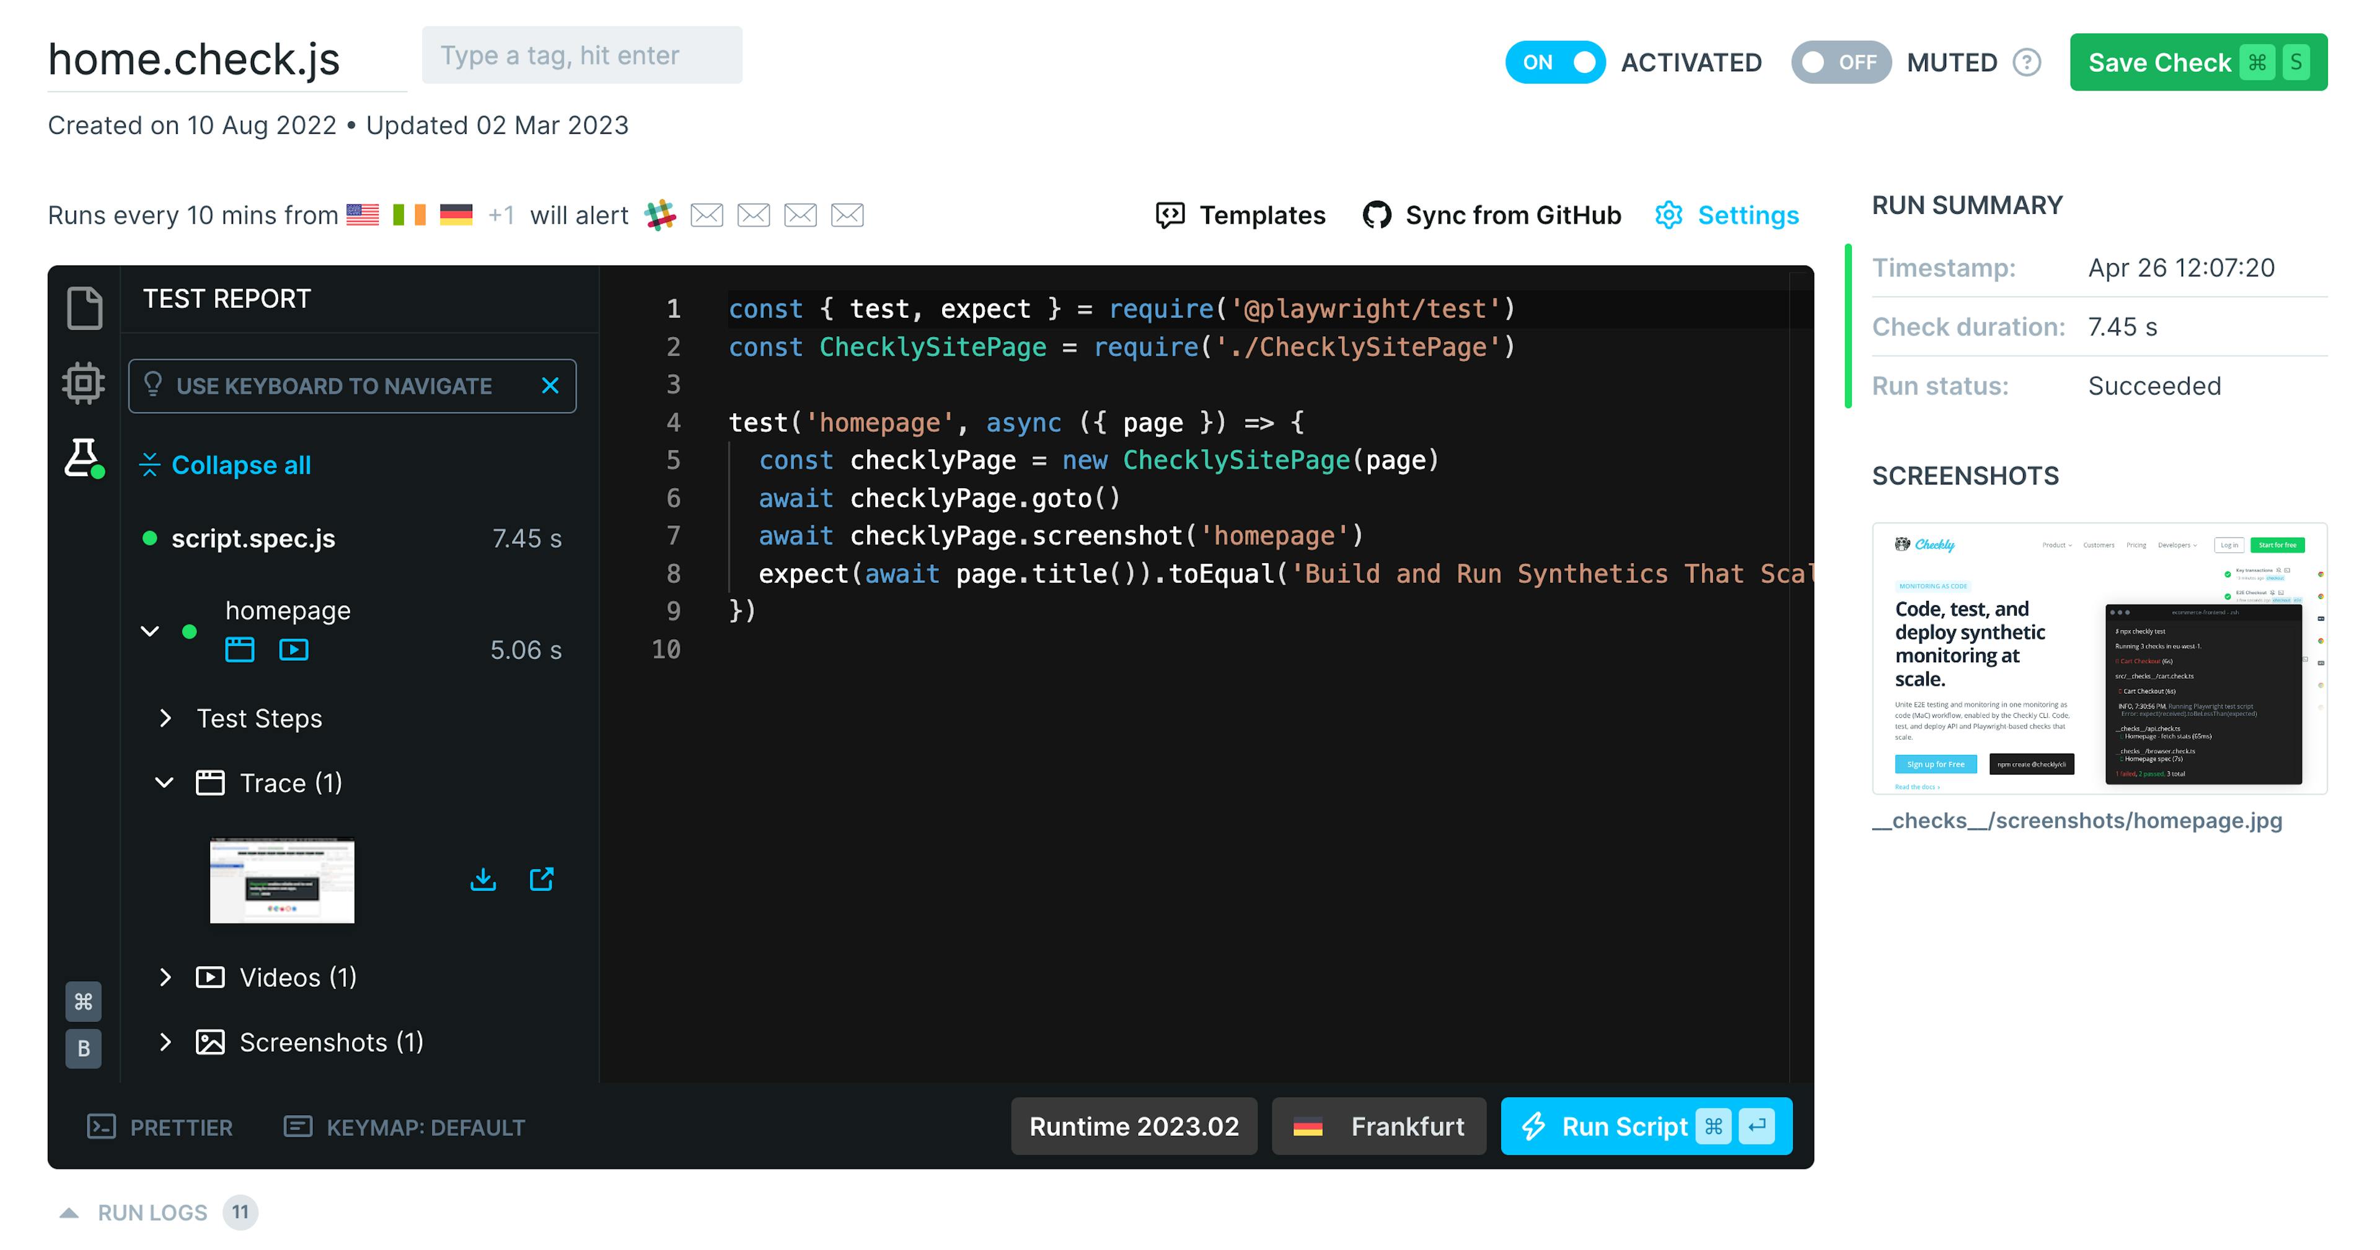Click the Ireland flag location
The height and width of the screenshot is (1250, 2380).
tap(409, 215)
